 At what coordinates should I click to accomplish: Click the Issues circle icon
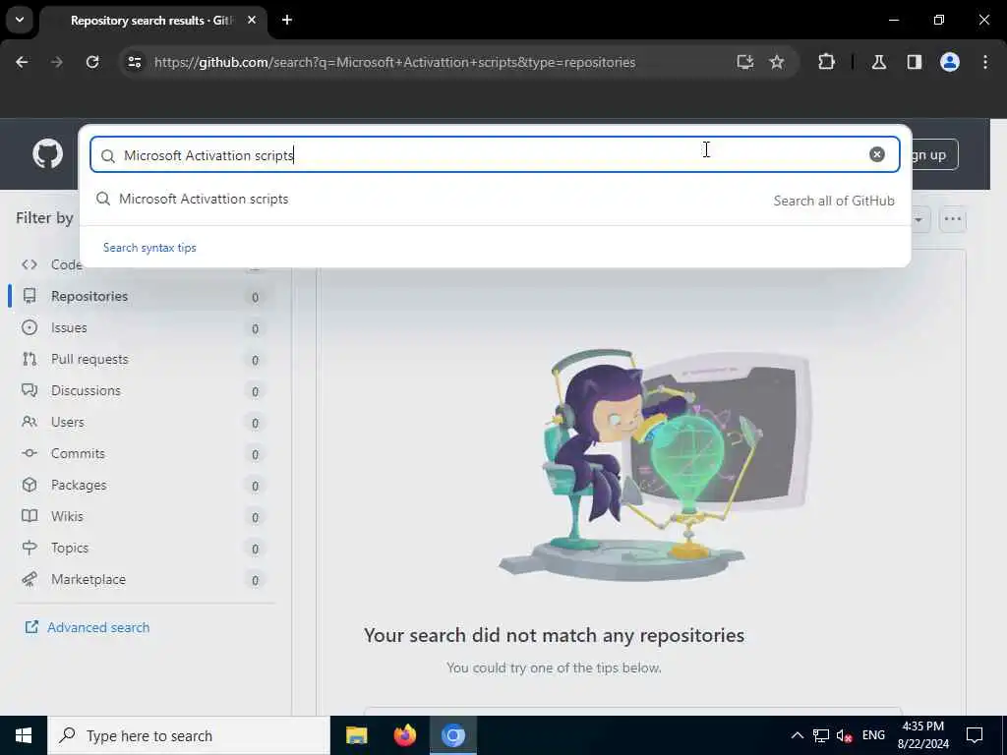(x=30, y=327)
